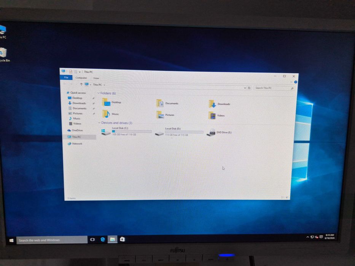Viewport: 355px width, 266px height.
Task: Open the Windows Start button
Action: click(x=11, y=240)
